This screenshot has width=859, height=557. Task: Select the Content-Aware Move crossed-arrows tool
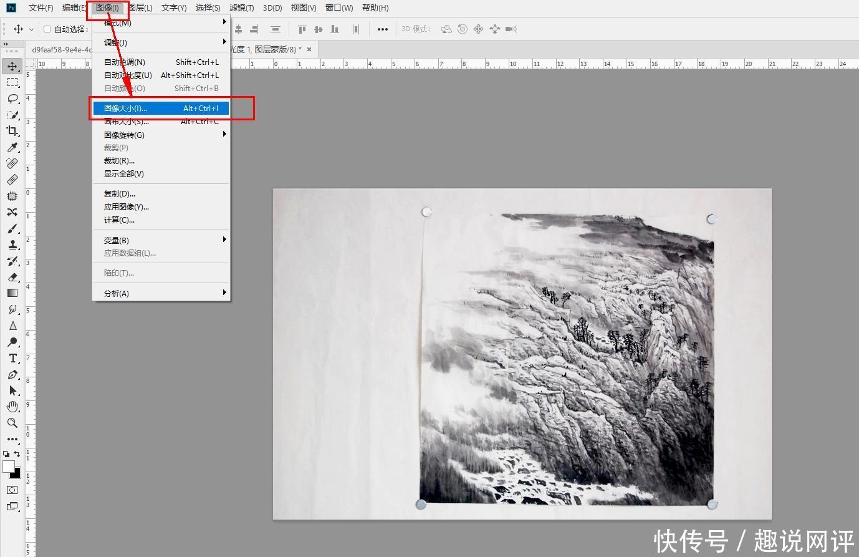tap(12, 212)
